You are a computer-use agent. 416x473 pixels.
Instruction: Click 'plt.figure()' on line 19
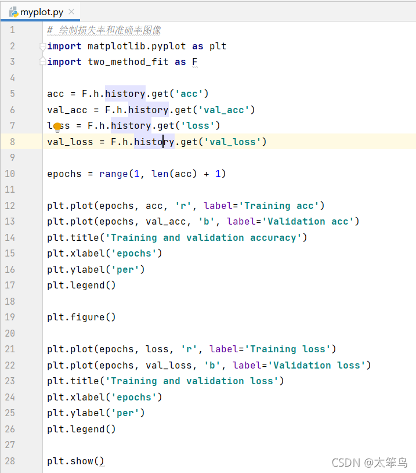(x=81, y=317)
